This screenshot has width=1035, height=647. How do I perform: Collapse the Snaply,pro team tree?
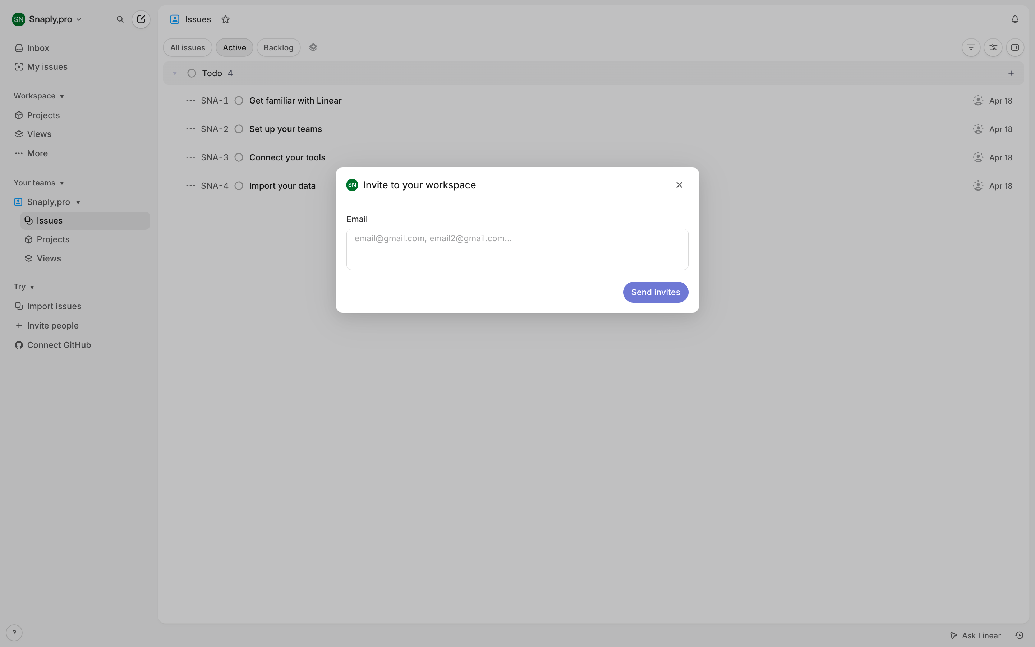78,202
